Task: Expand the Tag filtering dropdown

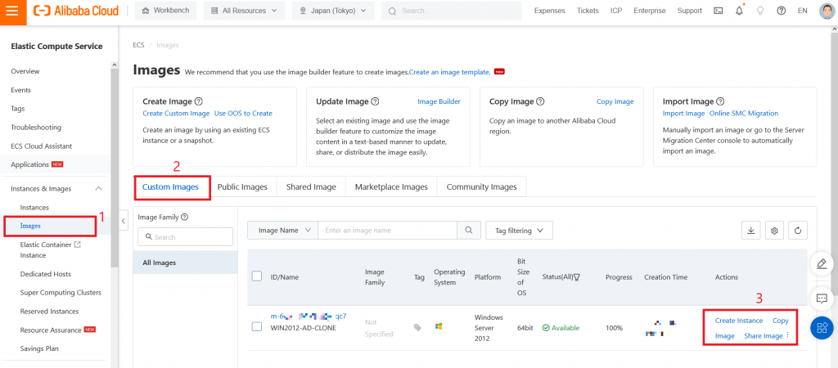Action: pyautogui.click(x=519, y=231)
